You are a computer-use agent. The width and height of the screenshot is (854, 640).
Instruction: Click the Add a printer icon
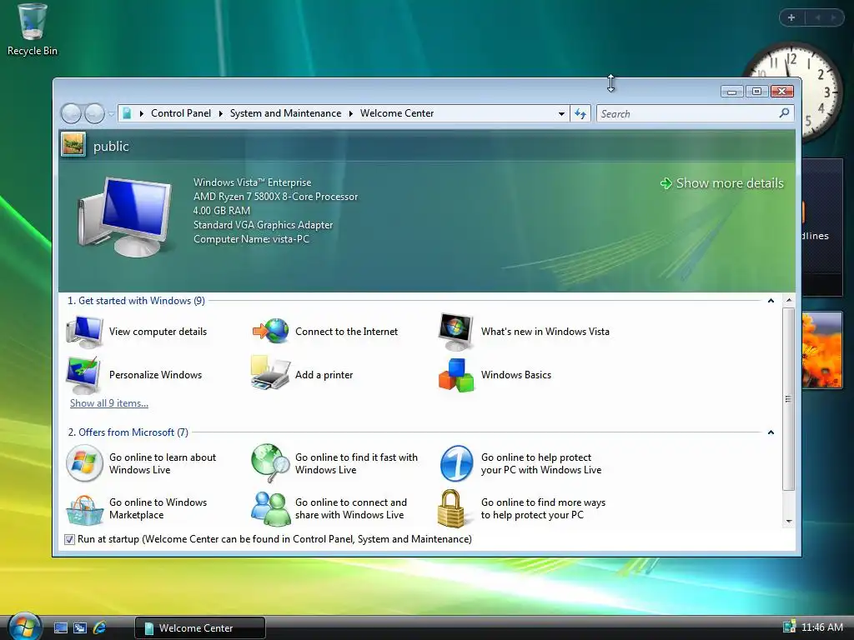pyautogui.click(x=270, y=374)
